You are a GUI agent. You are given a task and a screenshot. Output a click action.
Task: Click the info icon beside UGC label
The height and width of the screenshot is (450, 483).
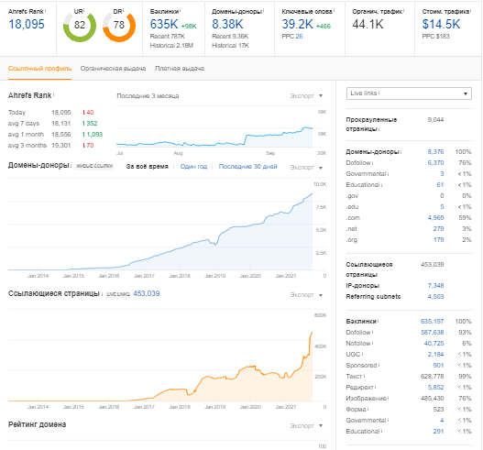(363, 354)
